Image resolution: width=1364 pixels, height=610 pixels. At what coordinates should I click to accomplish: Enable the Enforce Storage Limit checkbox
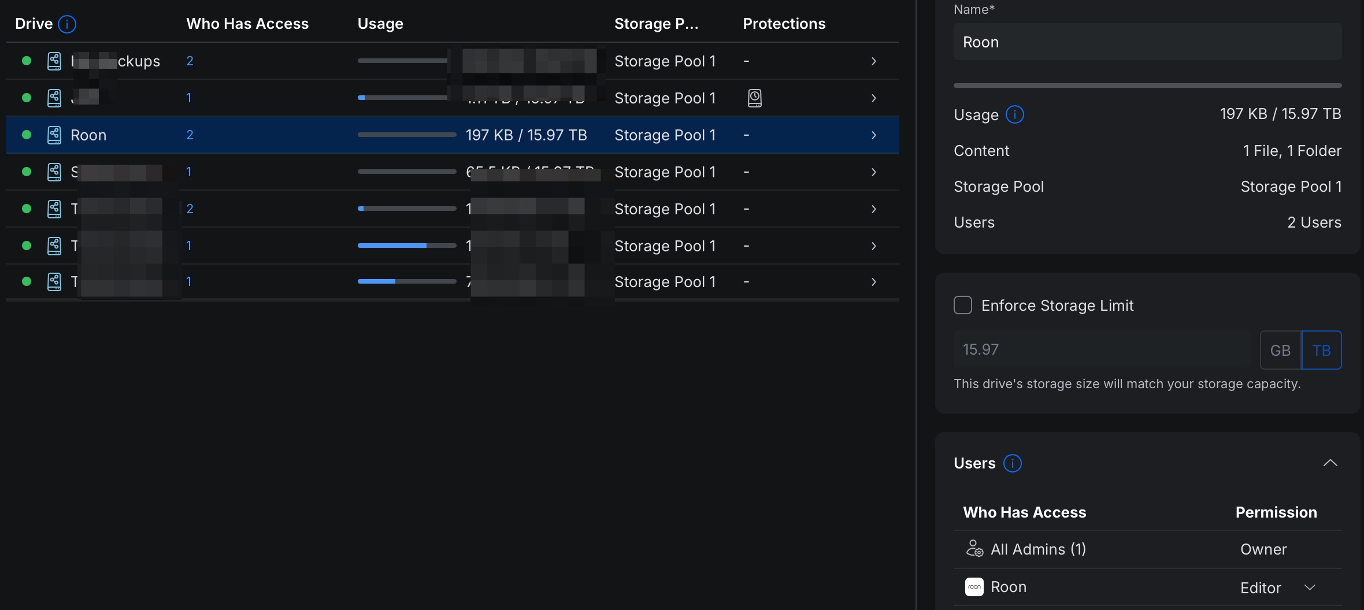click(962, 305)
